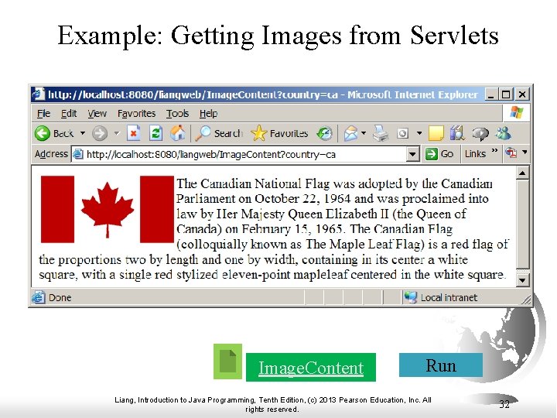Click the yellow note toolbar icon
The height and width of the screenshot is (418, 557).
[x=436, y=134]
